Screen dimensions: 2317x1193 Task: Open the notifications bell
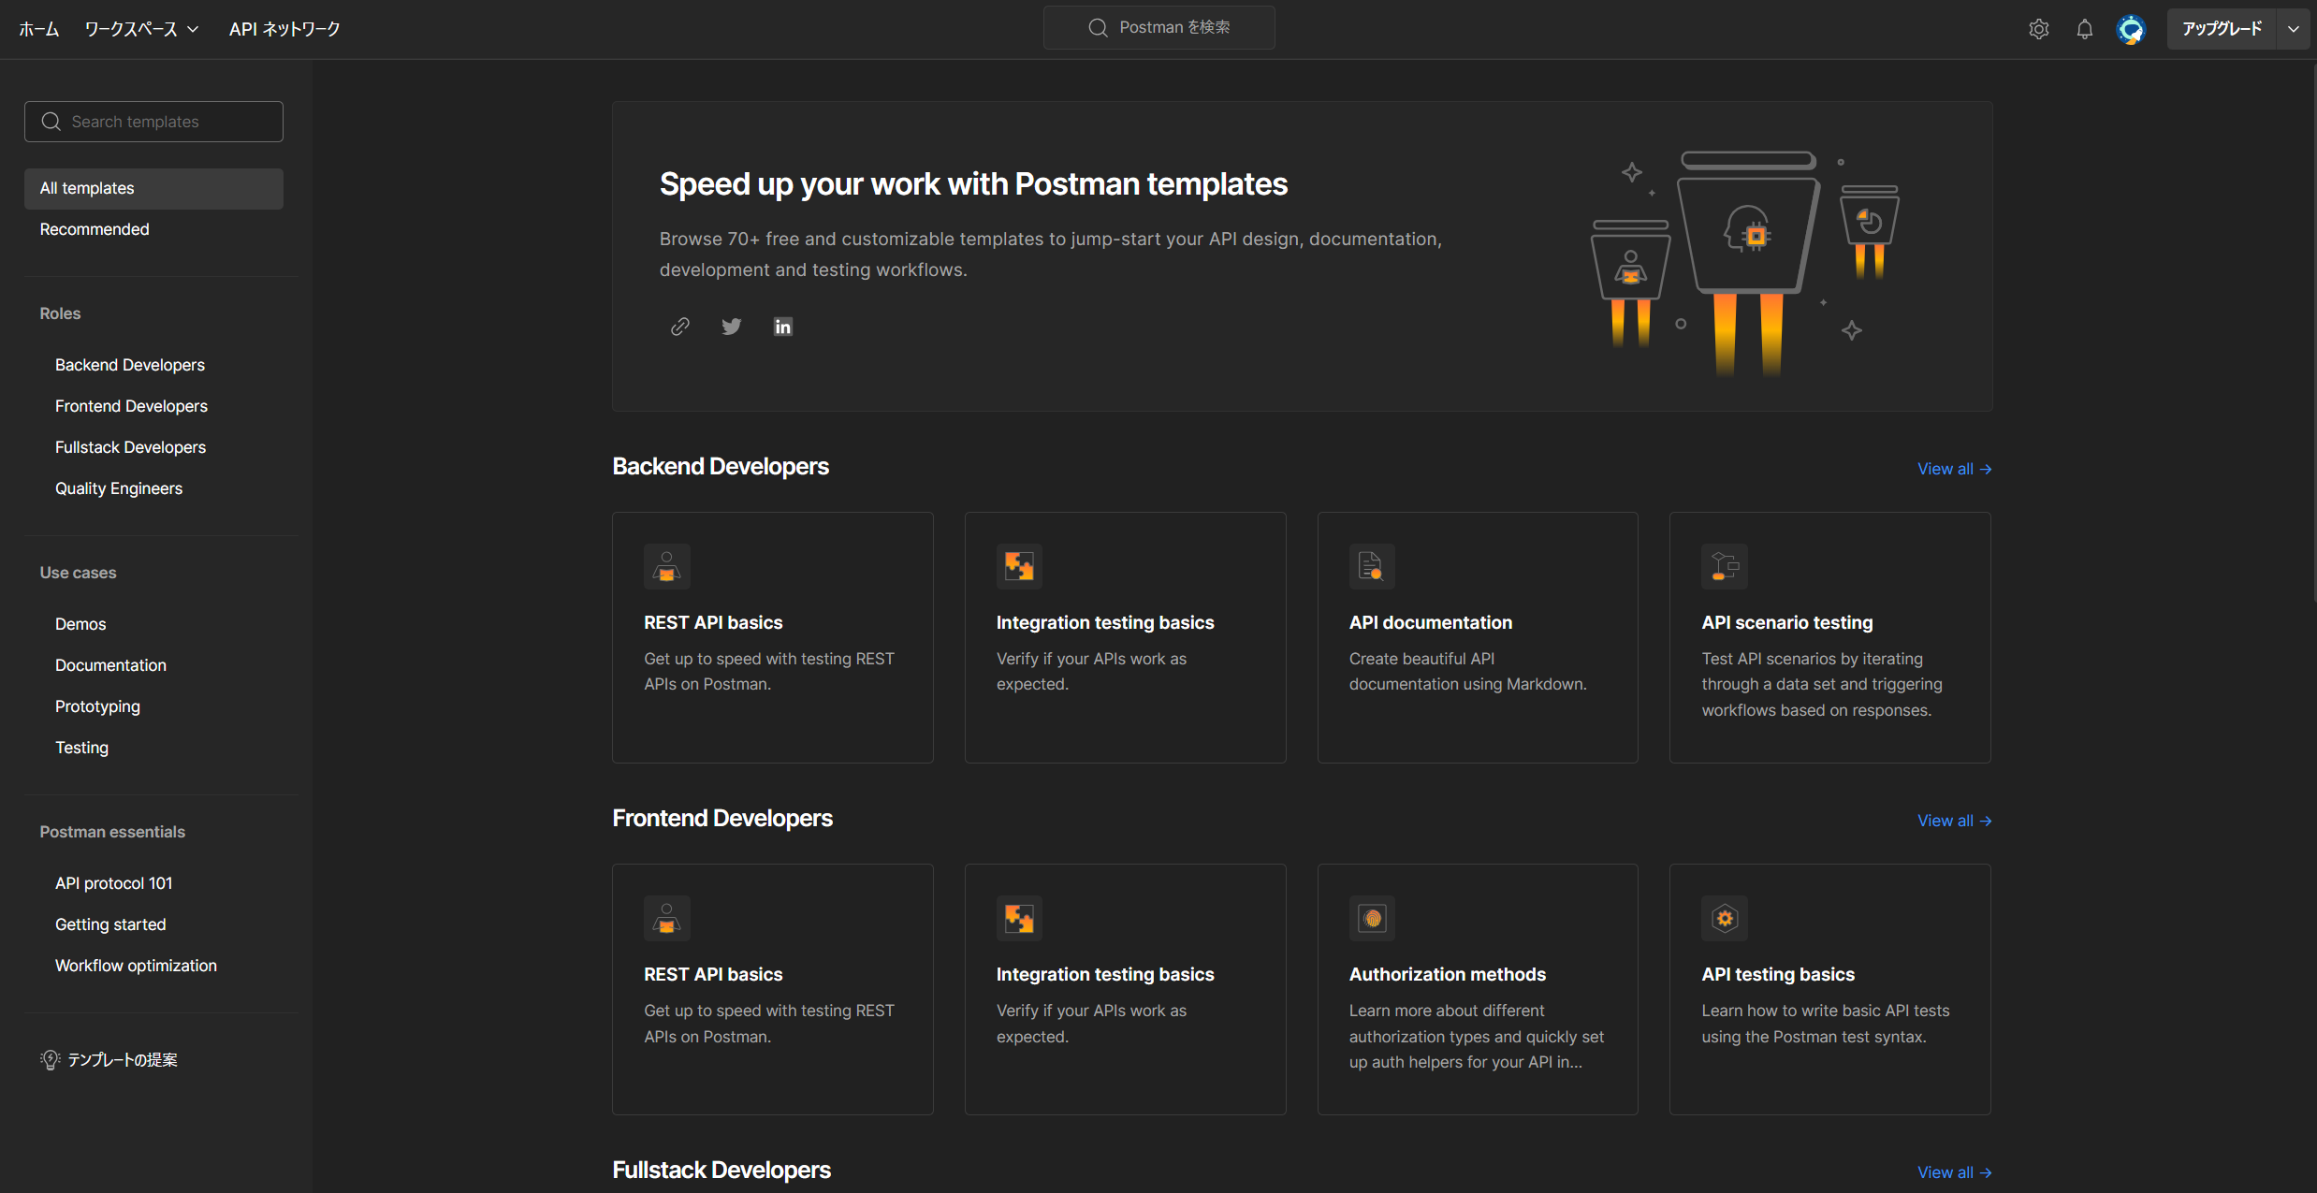tap(2085, 29)
